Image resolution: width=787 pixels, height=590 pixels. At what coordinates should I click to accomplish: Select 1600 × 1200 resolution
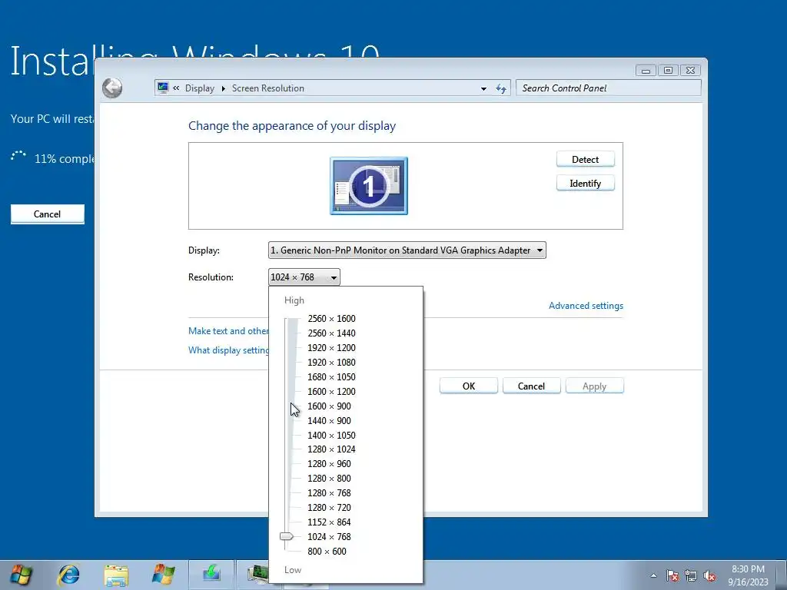point(331,391)
